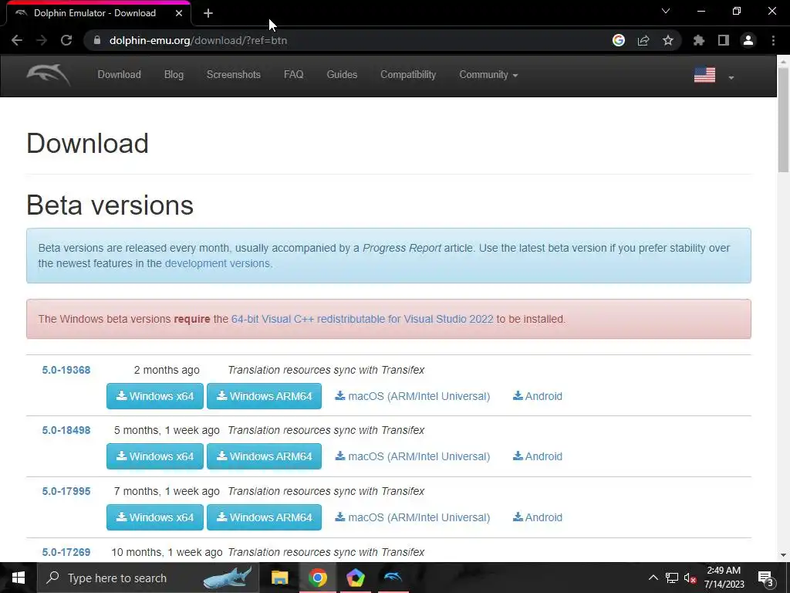Download Android build for 5.0-19368
The image size is (790, 593).
click(x=538, y=396)
